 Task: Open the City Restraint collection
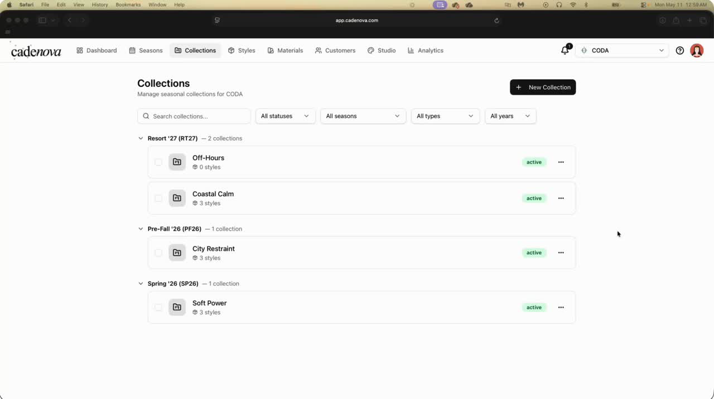[x=214, y=249]
